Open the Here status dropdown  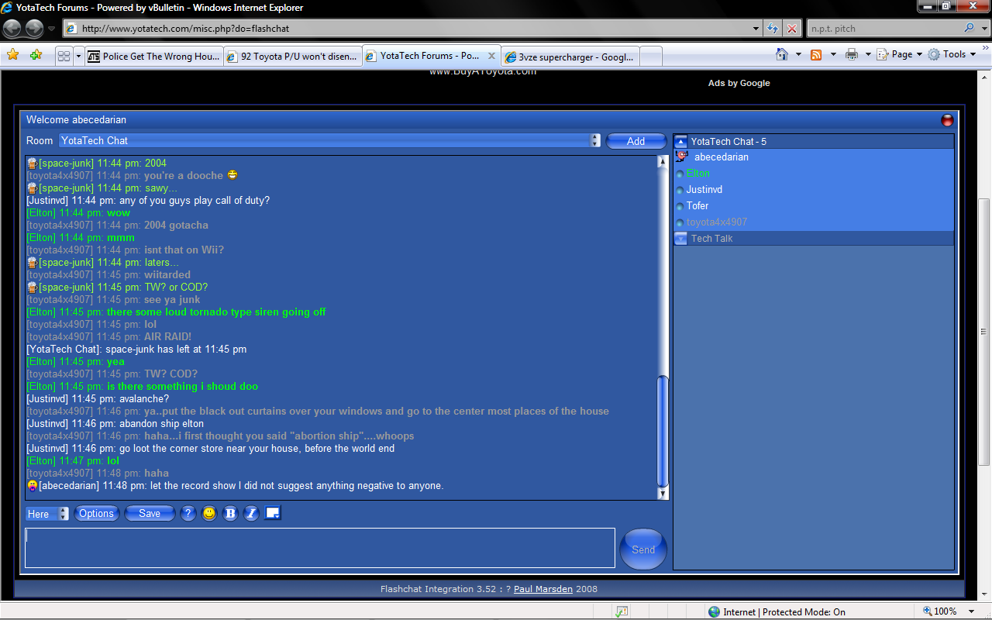point(47,514)
